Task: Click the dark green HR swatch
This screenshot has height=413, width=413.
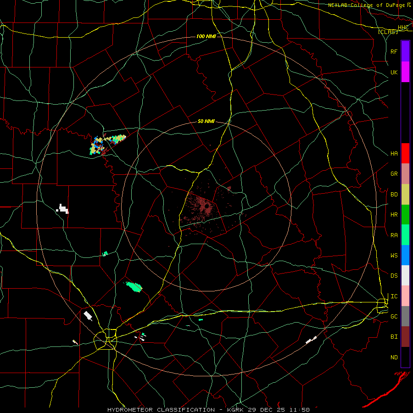Action: (405, 214)
